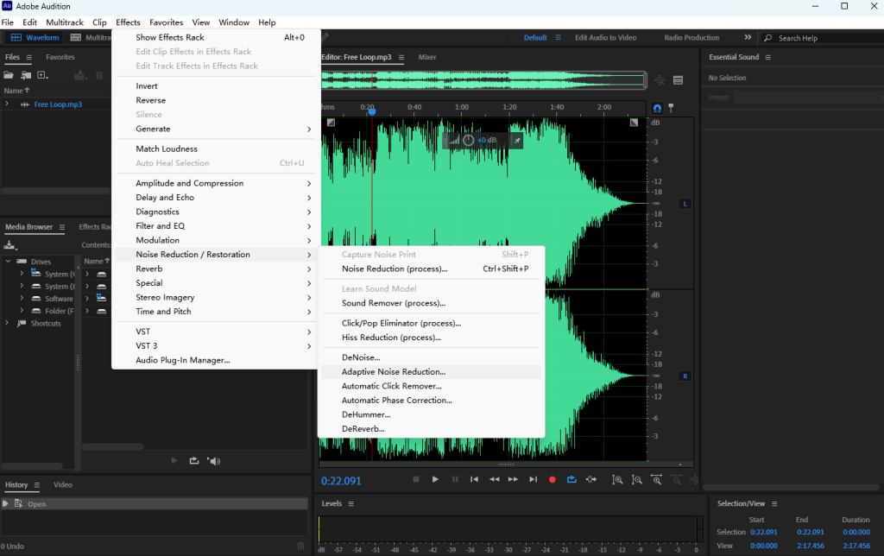Open the Amplitude and Compression submenu

215,183
